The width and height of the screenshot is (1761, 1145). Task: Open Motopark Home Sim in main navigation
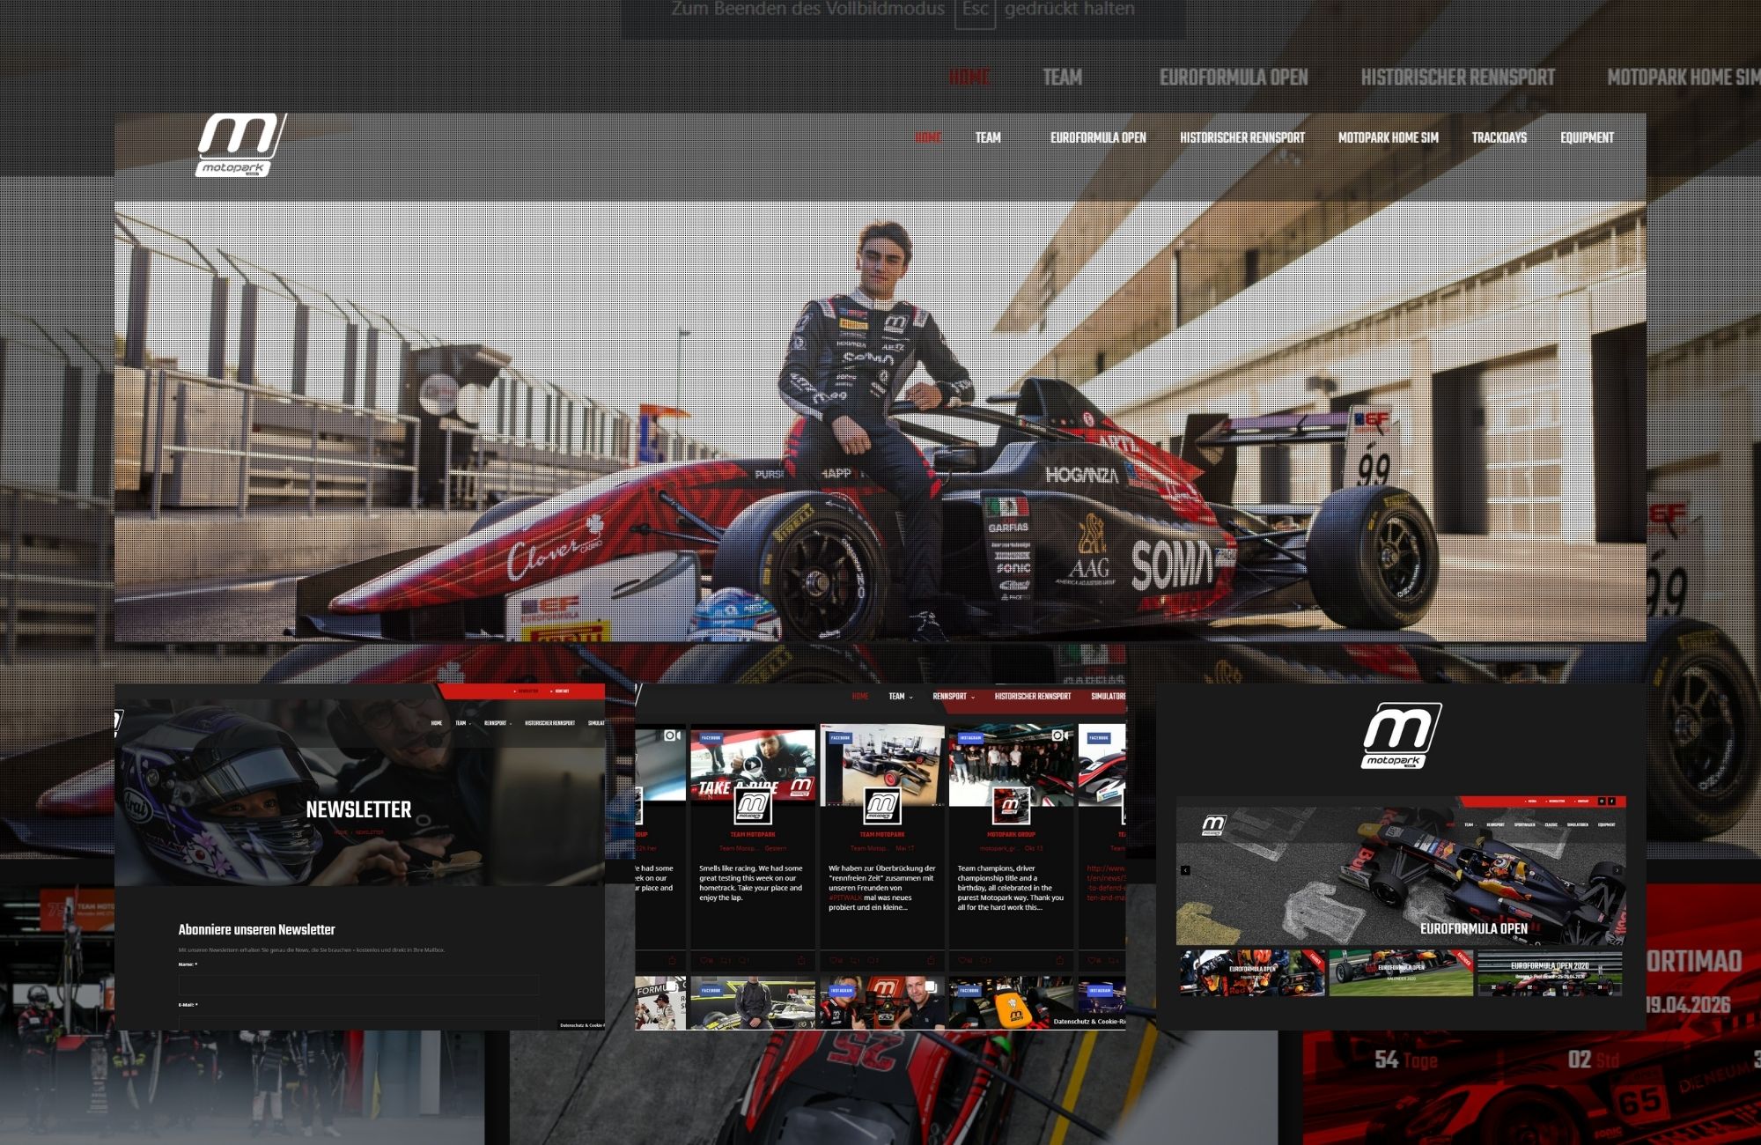coord(1388,138)
